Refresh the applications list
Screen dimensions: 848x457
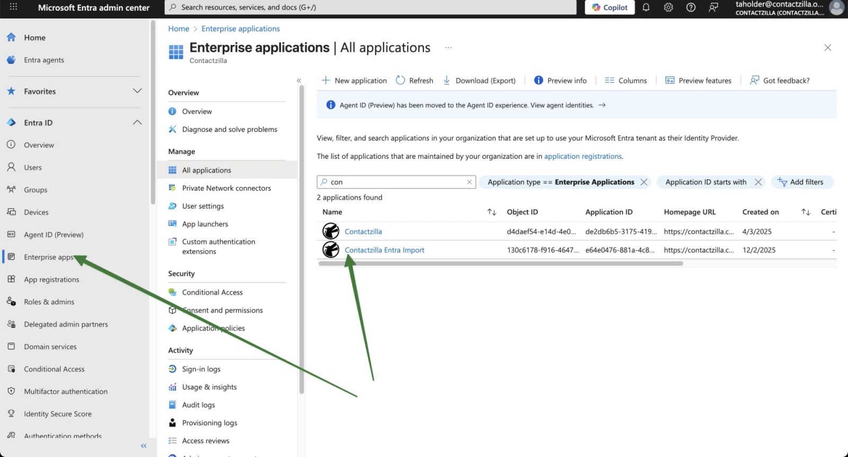tap(414, 80)
